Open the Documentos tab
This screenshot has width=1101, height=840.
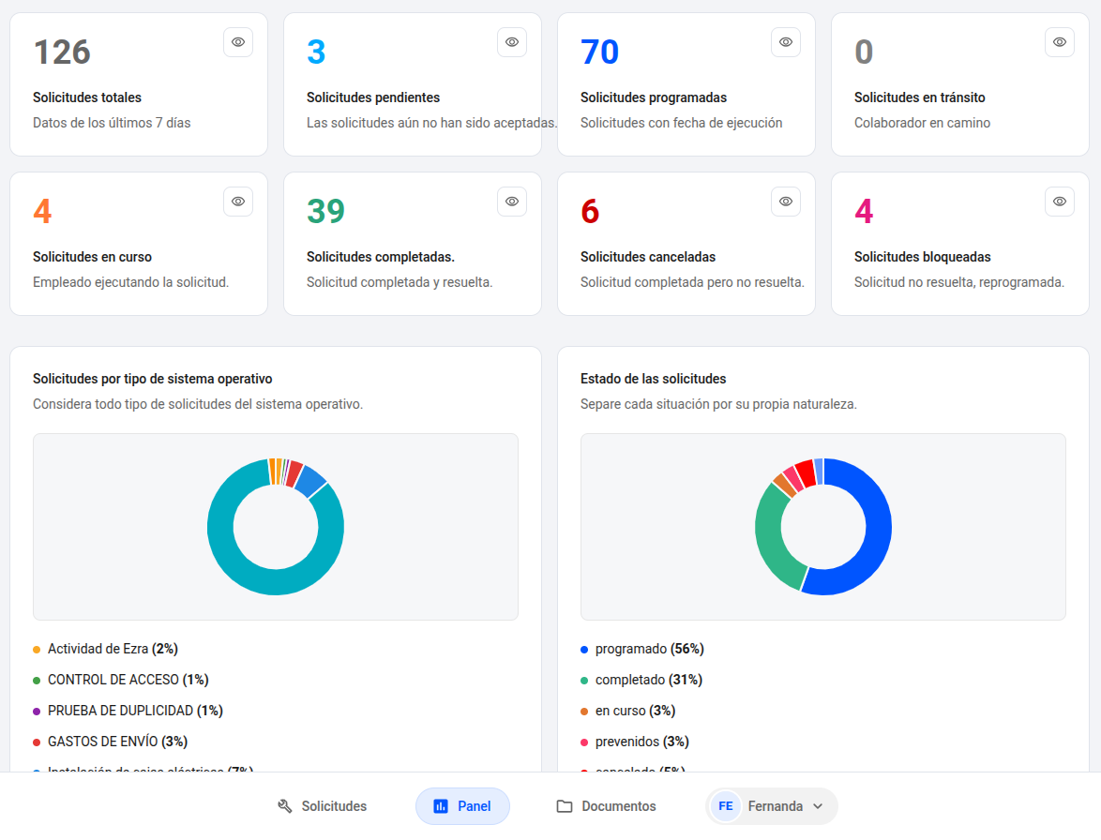[606, 806]
